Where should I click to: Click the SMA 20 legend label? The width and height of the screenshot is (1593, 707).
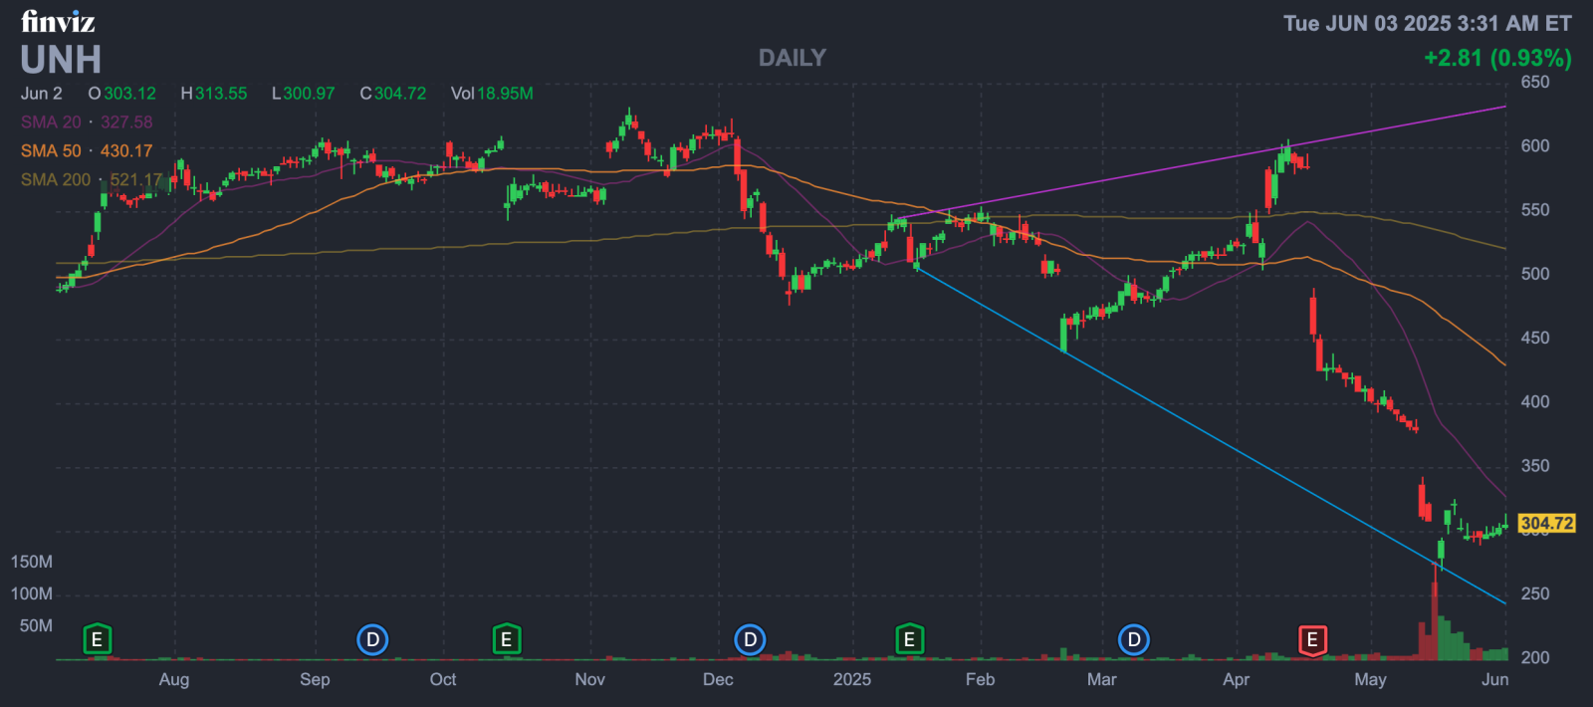(51, 121)
